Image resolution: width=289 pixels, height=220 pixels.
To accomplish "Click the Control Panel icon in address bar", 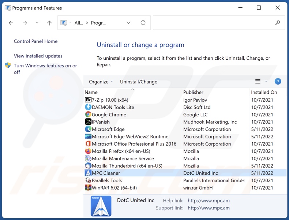I will click(64, 23).
